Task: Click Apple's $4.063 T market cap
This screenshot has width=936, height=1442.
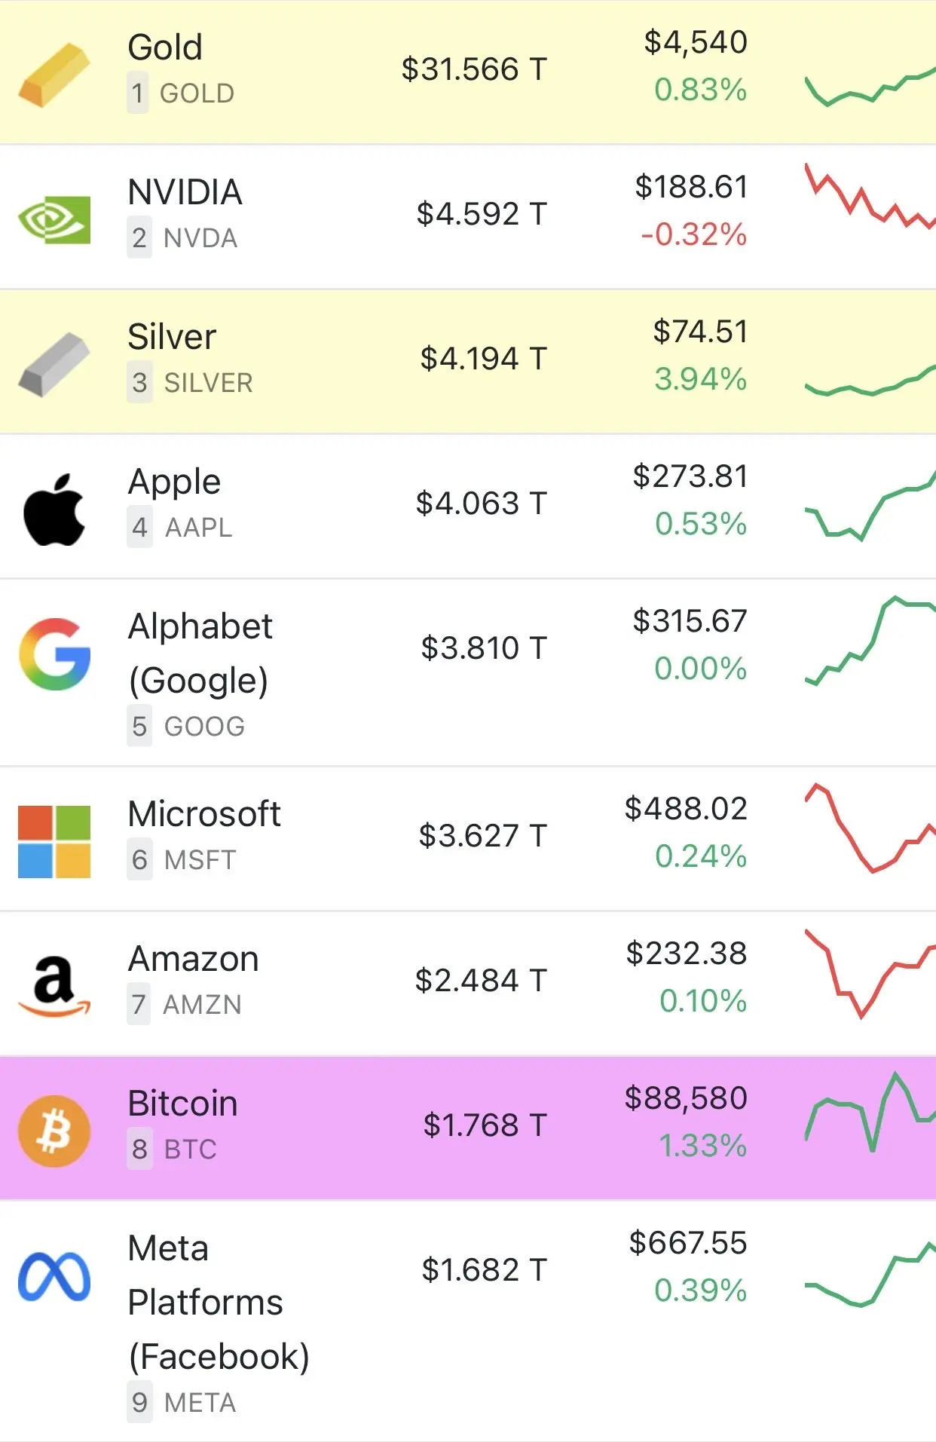Action: coord(481,504)
